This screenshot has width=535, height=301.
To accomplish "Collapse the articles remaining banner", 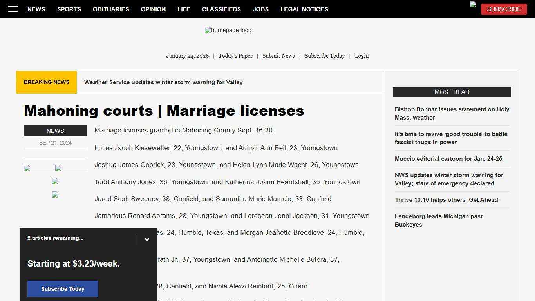I will click(x=147, y=239).
